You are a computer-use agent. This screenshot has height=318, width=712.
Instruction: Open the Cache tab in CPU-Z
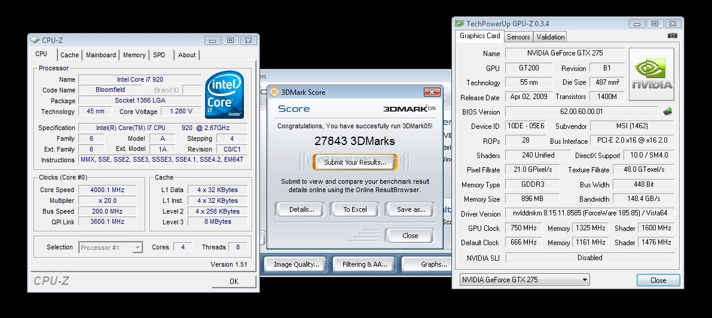[x=69, y=55]
